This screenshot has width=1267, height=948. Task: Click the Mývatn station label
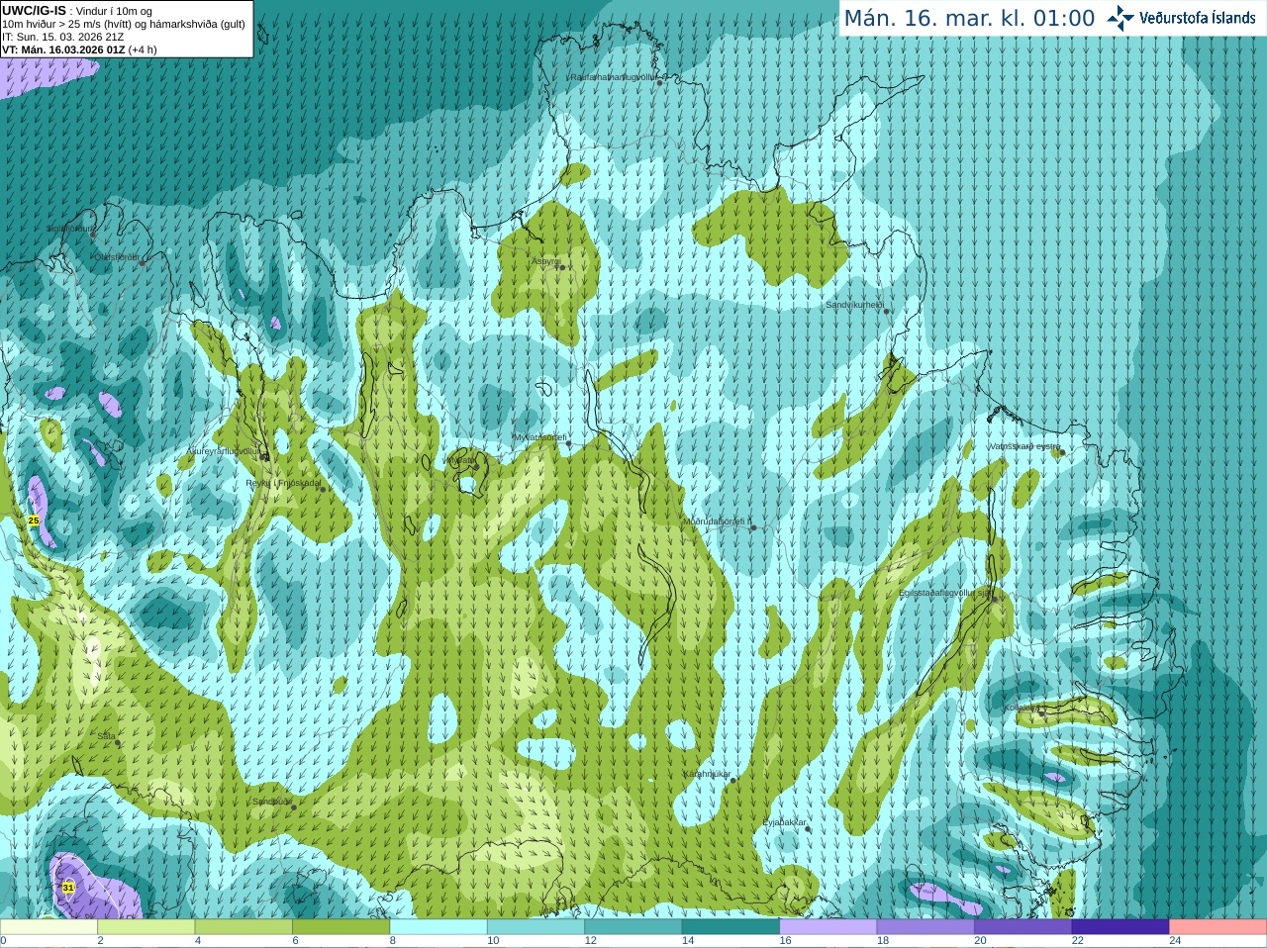pos(460,460)
